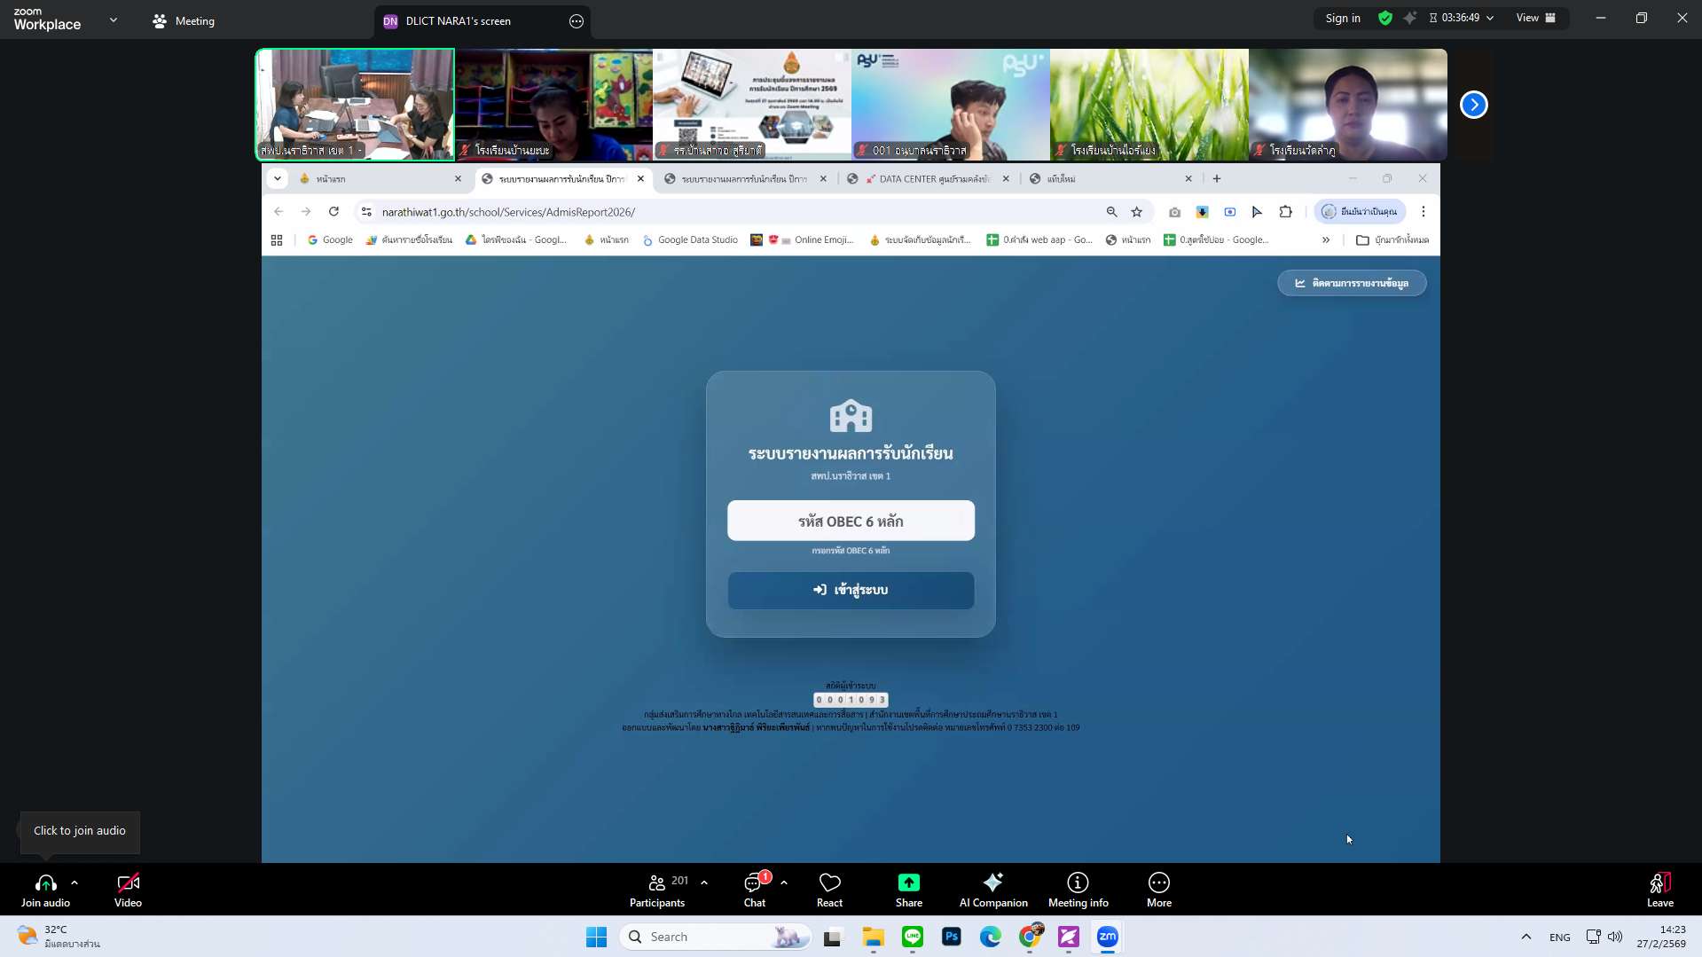Open the AI Companion panel
The height and width of the screenshot is (957, 1702).
pyautogui.click(x=992, y=890)
